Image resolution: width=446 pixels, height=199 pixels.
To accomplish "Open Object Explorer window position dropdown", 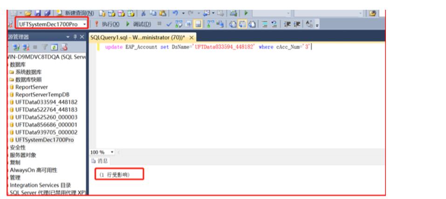I will [68, 37].
